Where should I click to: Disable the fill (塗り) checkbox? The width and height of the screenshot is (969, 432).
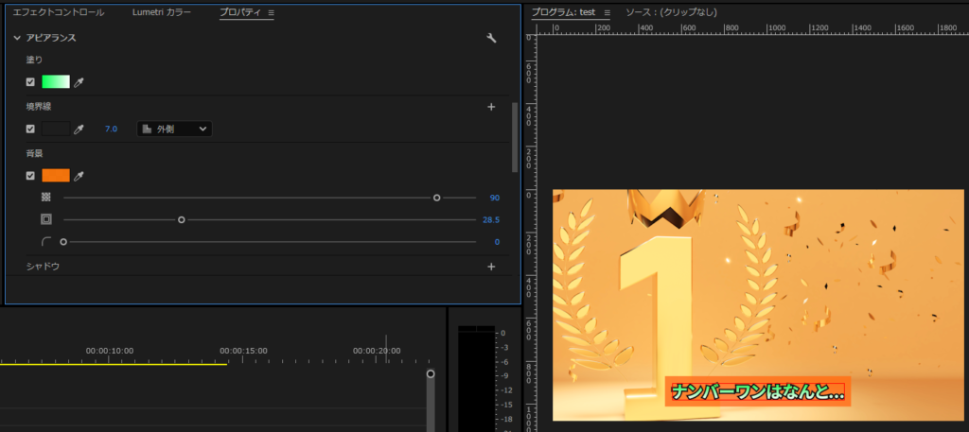pos(30,82)
